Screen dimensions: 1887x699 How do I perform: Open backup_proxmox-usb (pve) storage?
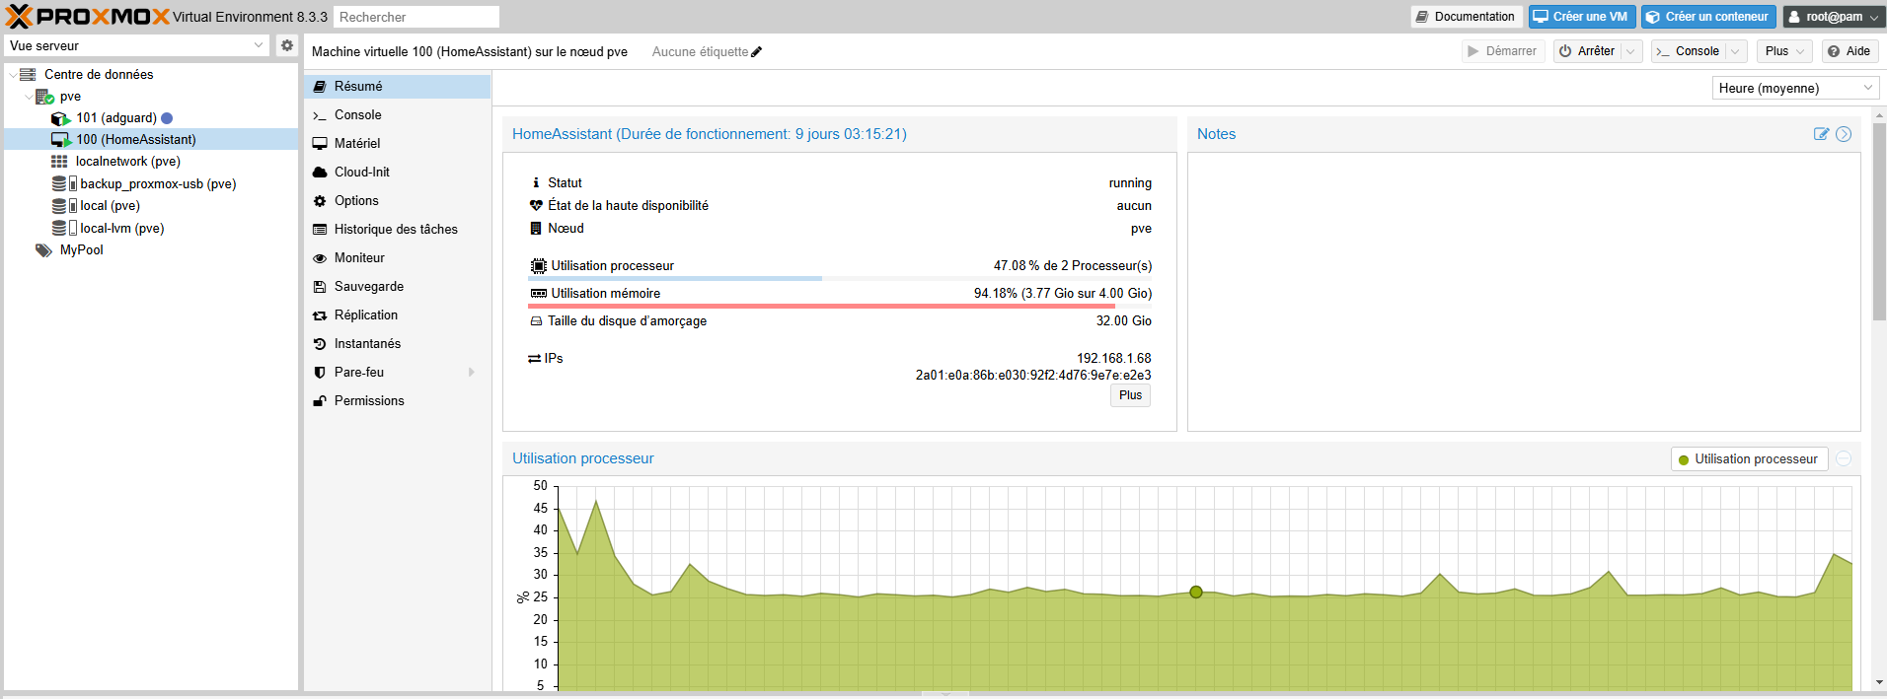click(158, 184)
